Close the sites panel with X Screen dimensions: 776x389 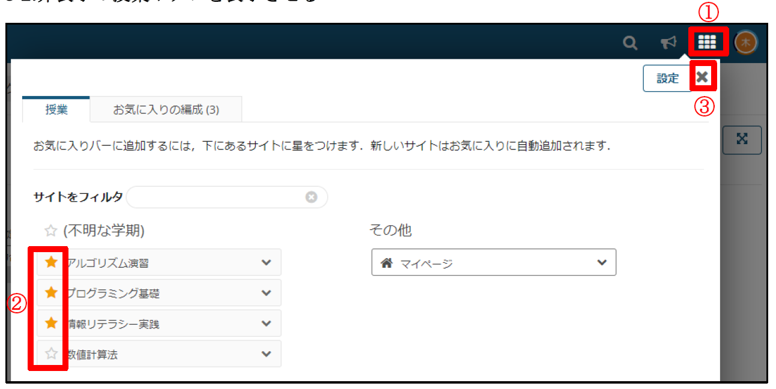point(702,77)
